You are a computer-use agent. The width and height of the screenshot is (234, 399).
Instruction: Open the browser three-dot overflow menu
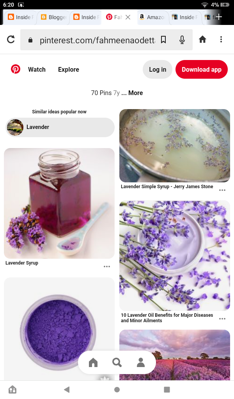point(221,39)
